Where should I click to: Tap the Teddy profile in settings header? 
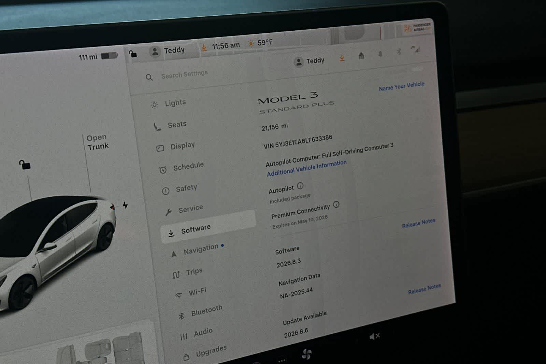coord(309,61)
